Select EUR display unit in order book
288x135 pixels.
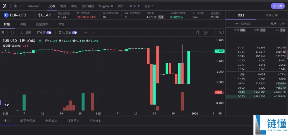[x=274, y=24]
